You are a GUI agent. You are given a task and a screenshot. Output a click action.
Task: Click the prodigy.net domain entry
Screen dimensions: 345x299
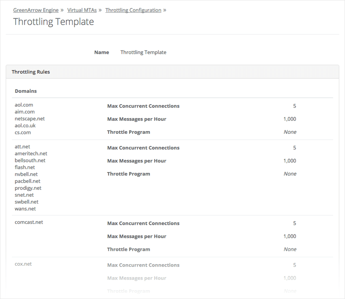pyautogui.click(x=28, y=188)
